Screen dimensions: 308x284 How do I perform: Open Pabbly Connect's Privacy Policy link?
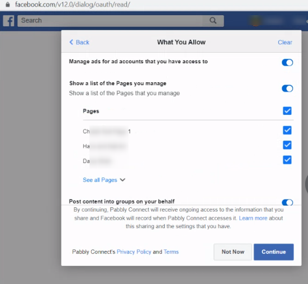[134, 252]
